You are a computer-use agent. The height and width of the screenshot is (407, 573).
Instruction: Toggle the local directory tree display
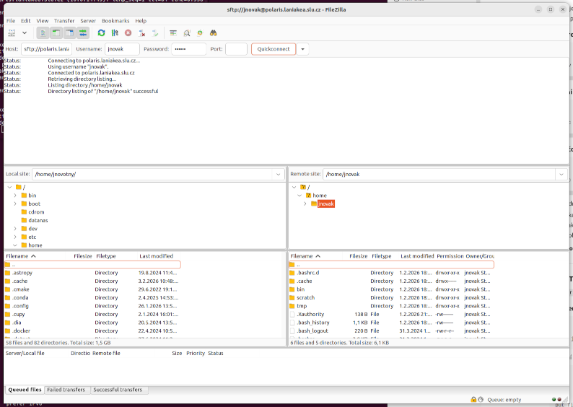coord(56,33)
